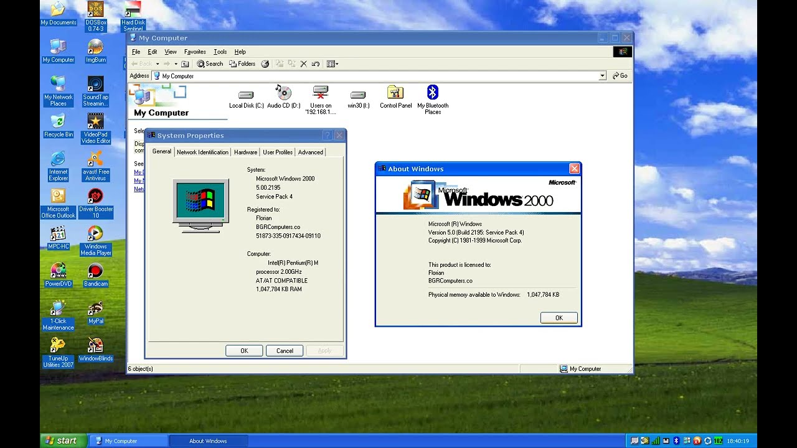Select Microsoft Office Outlook desktop icon
This screenshot has width=797, height=448.
click(58, 203)
